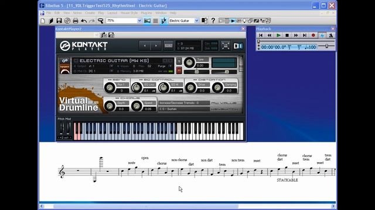375x210 pixels.
Task: Click the Kontakt octave shift +2 oct control
Action: (64, 138)
